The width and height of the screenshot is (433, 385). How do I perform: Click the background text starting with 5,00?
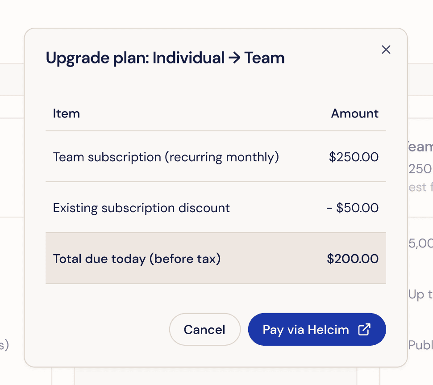pos(421,243)
